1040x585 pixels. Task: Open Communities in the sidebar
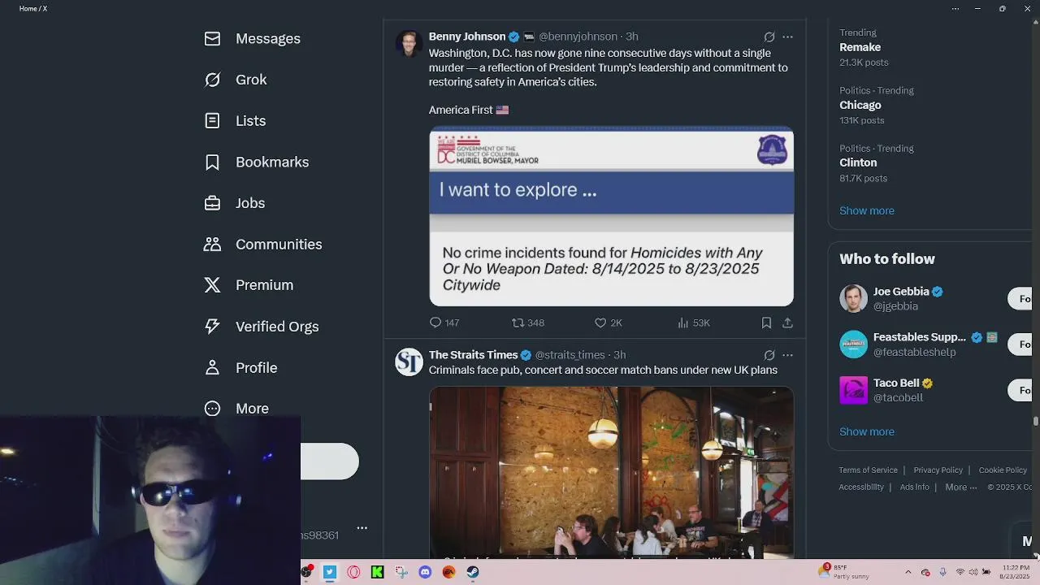263,244
